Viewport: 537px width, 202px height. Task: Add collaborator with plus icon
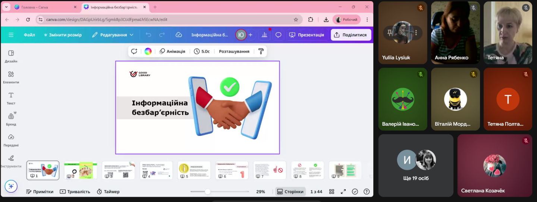pyautogui.click(x=251, y=35)
